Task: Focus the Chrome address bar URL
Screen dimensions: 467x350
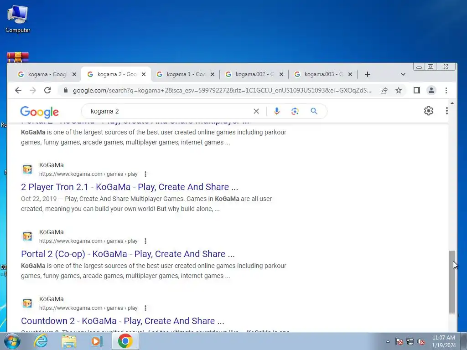Action: tap(222, 90)
